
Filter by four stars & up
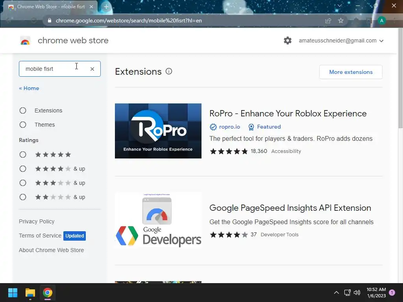point(23,169)
